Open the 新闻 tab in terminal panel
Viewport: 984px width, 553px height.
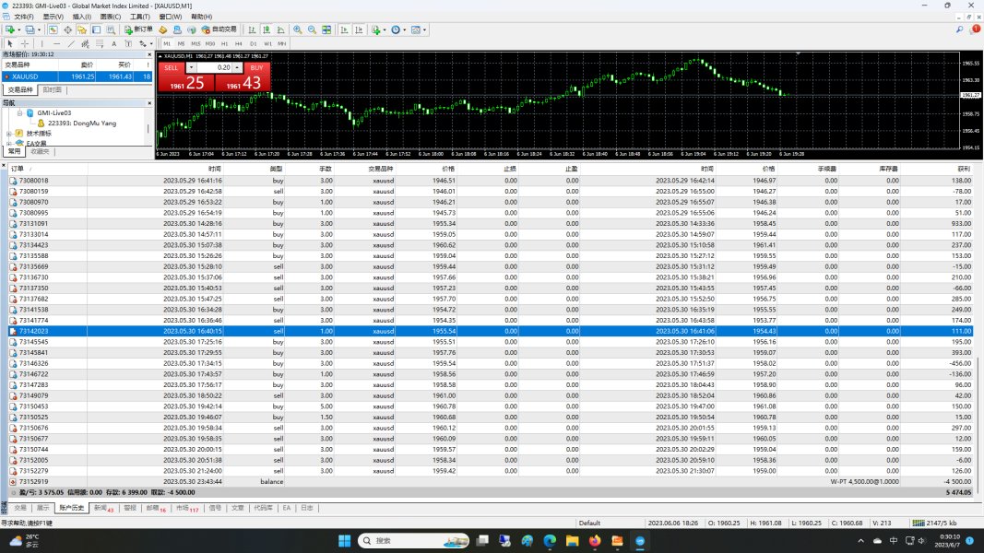click(102, 508)
